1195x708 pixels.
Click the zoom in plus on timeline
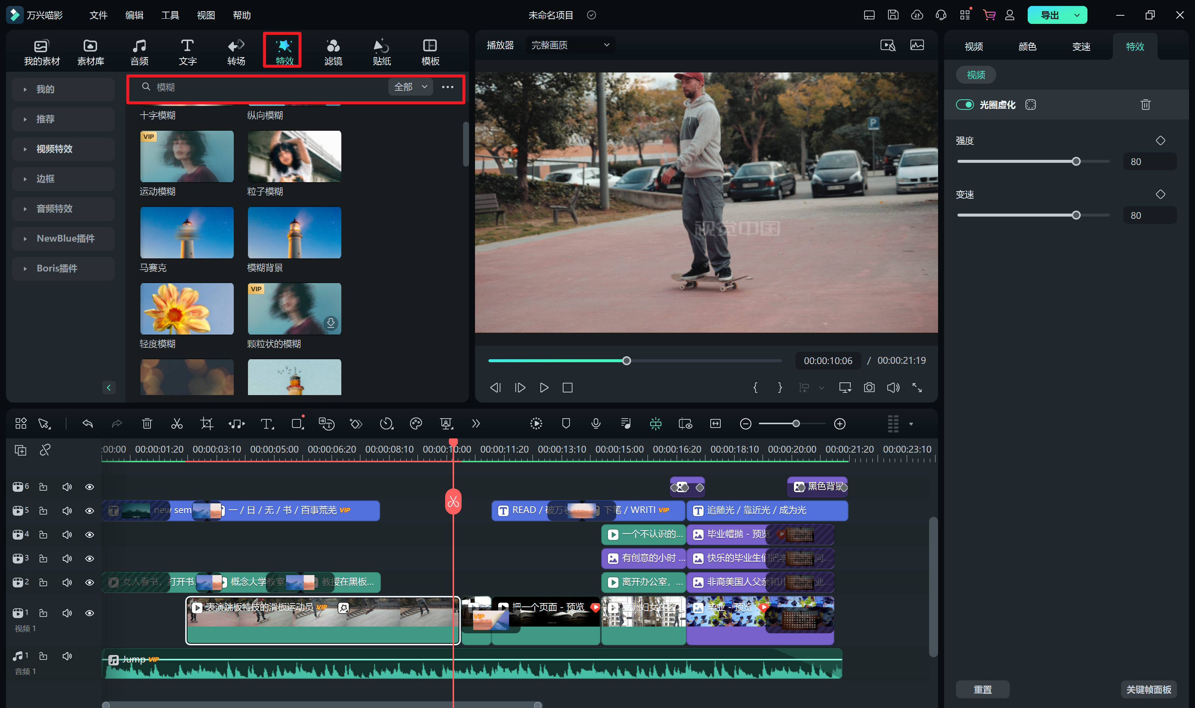[839, 424]
